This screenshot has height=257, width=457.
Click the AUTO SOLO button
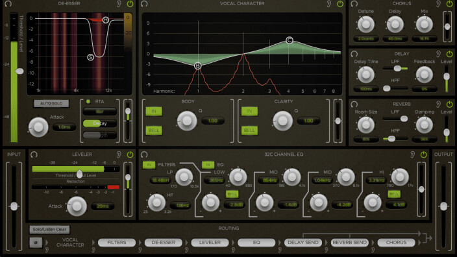51,103
